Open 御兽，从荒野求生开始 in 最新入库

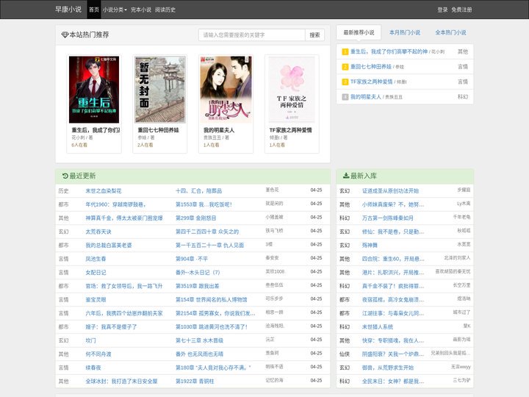click(x=388, y=368)
